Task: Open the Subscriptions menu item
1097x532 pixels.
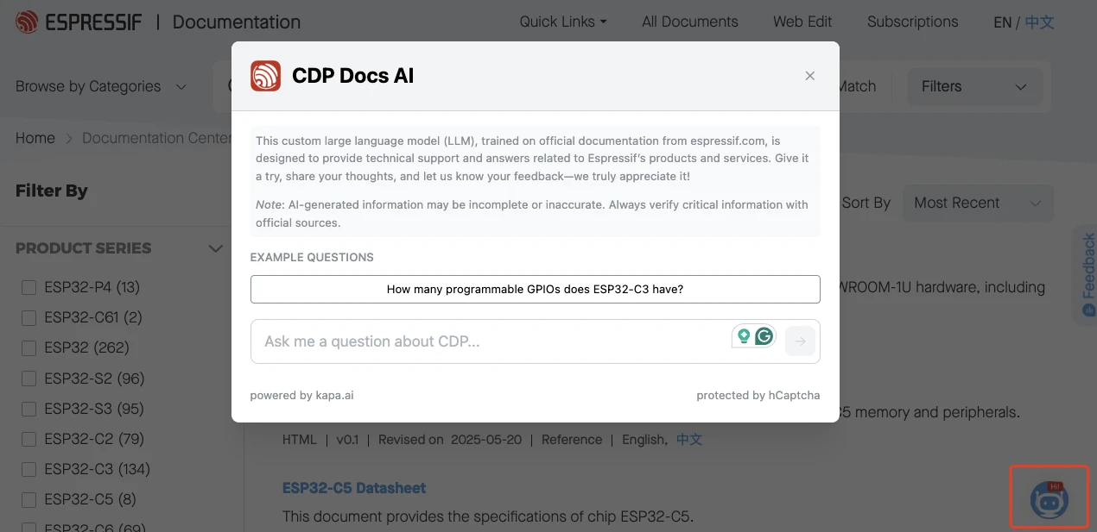Action: [x=912, y=22]
